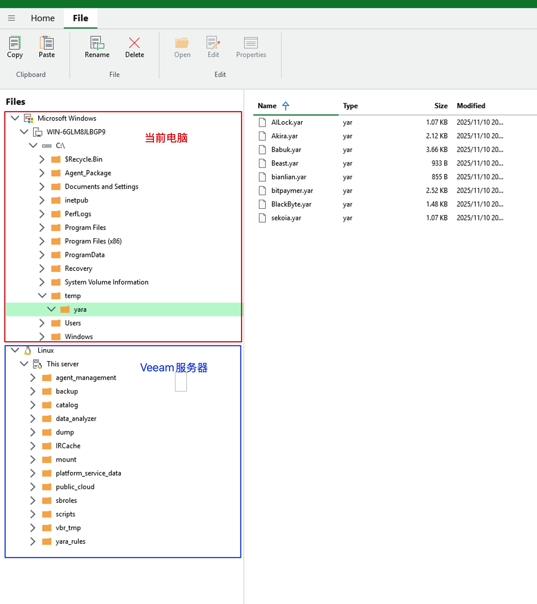537x604 pixels.
Task: Select the data_analyzer folder
Action: coord(76,418)
